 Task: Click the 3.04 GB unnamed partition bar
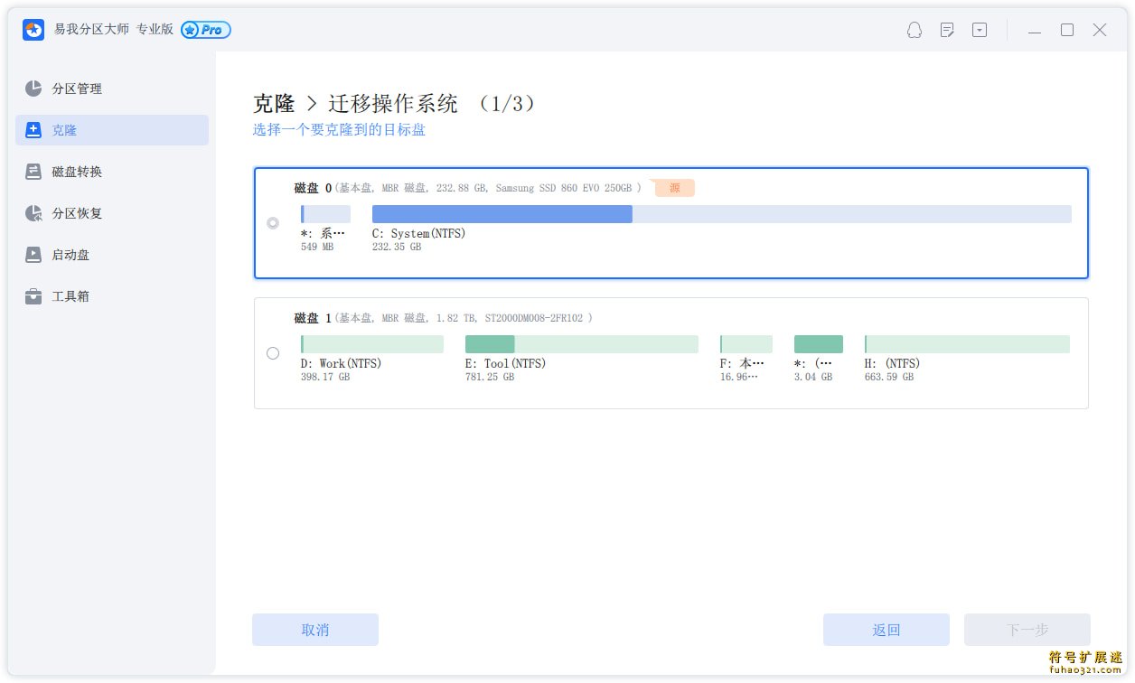point(819,344)
